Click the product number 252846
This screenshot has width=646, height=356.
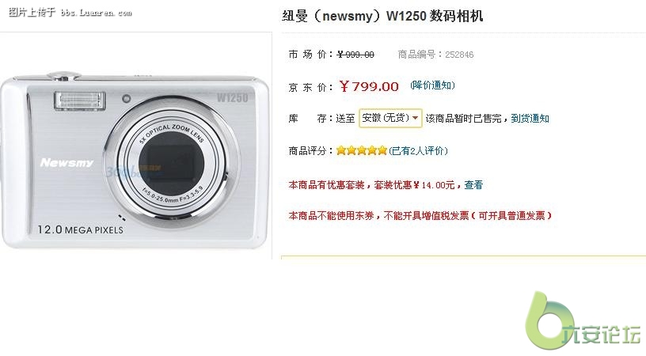point(459,55)
